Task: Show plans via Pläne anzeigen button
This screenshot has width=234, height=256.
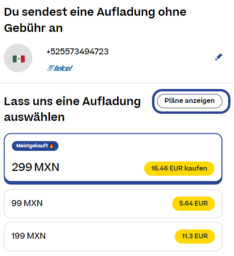Action: 189,101
